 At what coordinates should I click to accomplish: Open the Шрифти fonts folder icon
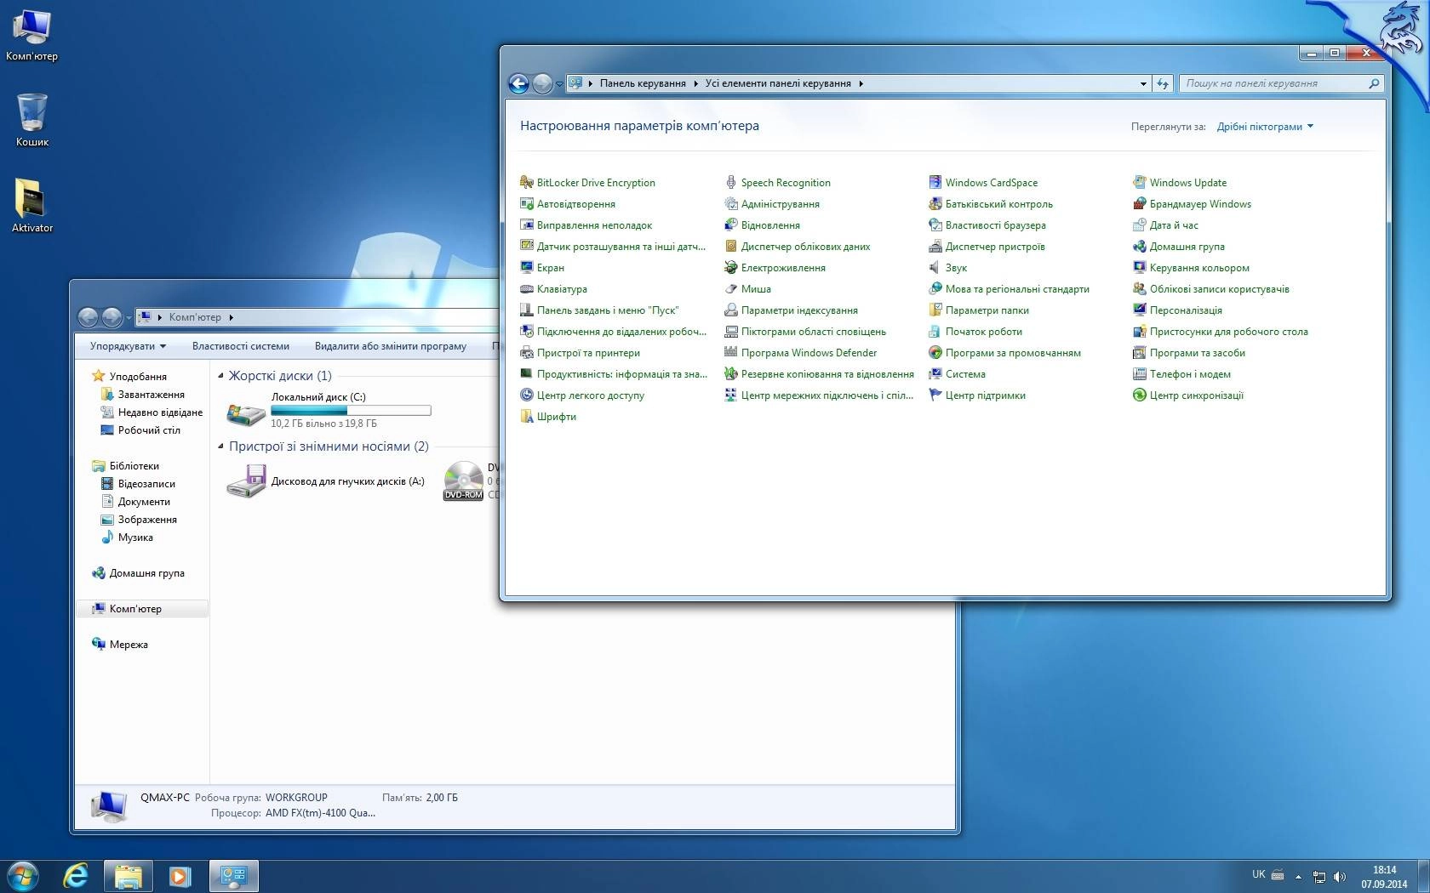click(527, 416)
